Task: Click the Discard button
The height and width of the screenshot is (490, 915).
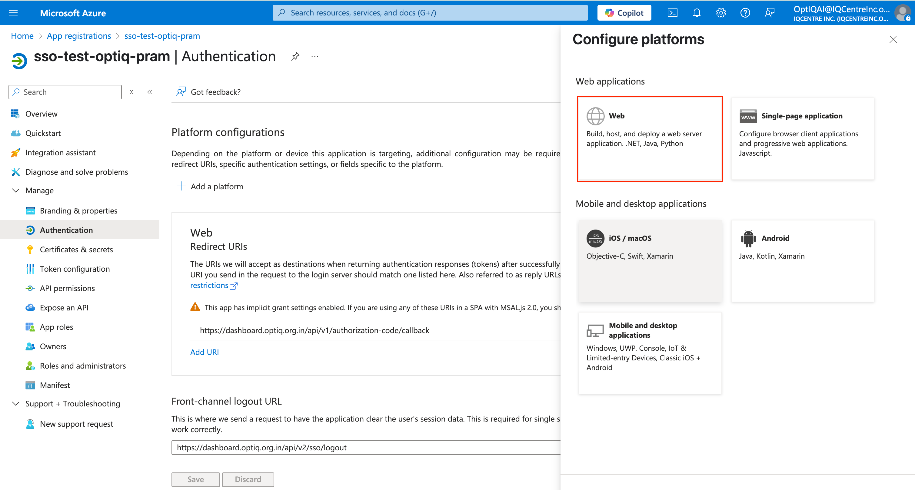Action: point(248,479)
